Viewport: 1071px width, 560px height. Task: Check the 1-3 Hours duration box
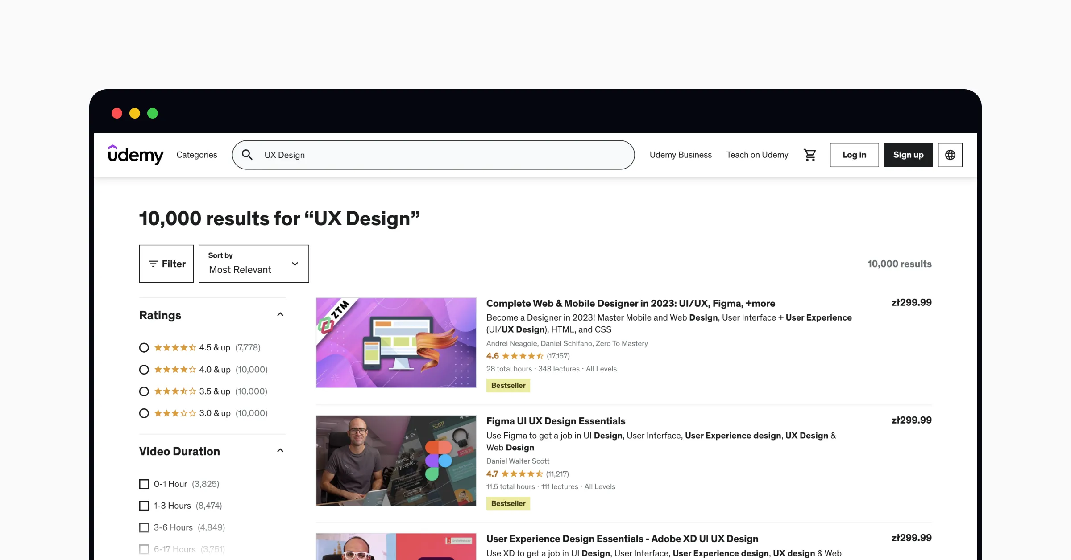[x=144, y=506]
